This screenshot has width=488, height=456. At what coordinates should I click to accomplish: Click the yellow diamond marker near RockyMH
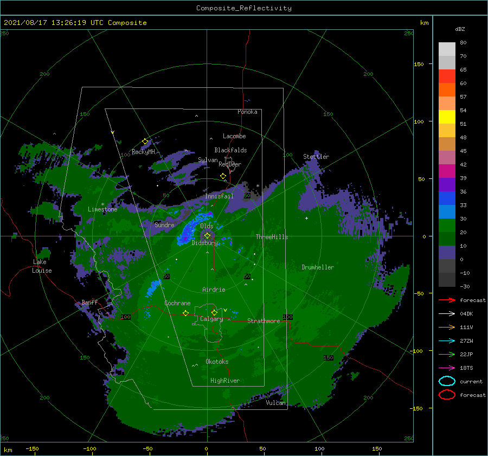pyautogui.click(x=145, y=142)
